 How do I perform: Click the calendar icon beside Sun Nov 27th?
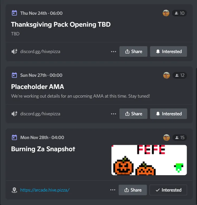click(15, 75)
